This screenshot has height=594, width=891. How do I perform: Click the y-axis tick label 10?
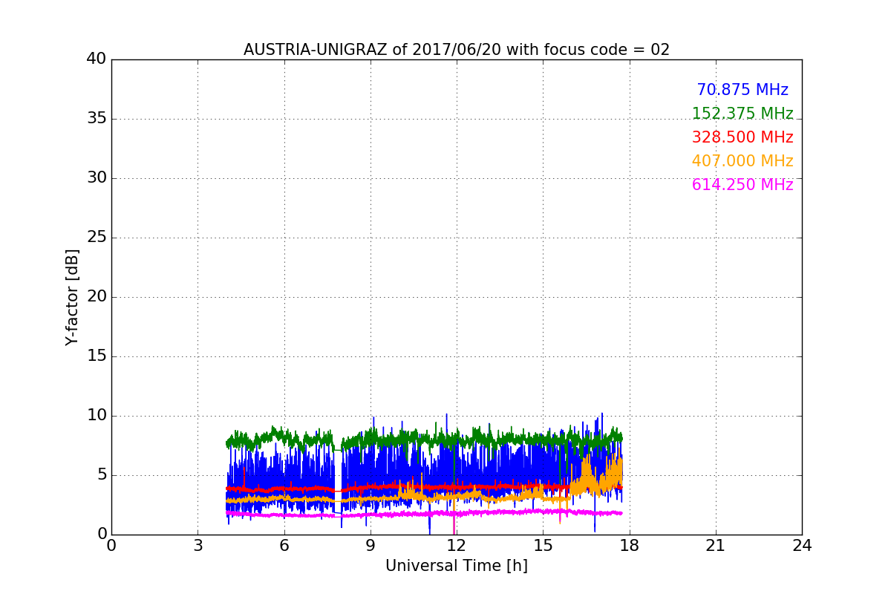click(x=97, y=416)
